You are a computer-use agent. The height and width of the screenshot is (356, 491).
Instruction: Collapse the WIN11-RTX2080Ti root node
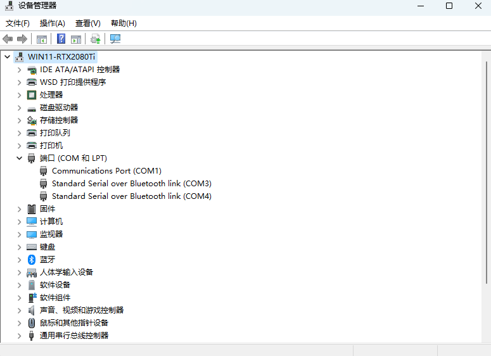[8, 57]
